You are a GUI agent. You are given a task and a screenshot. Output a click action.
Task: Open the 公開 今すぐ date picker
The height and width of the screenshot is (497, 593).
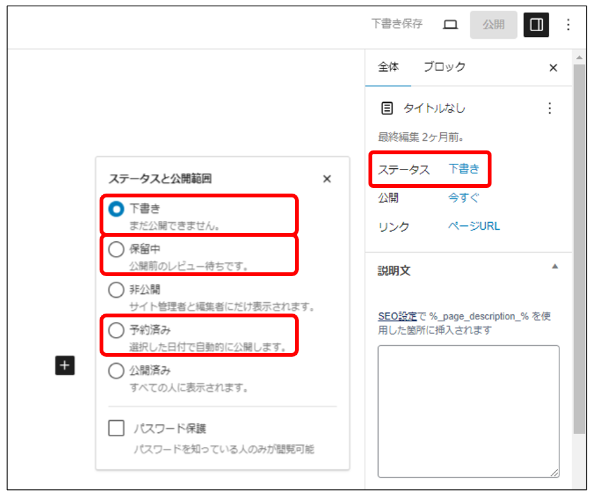(464, 198)
